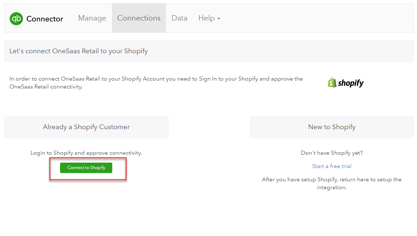
Task: Click the Connector brand title
Action: 45,19
